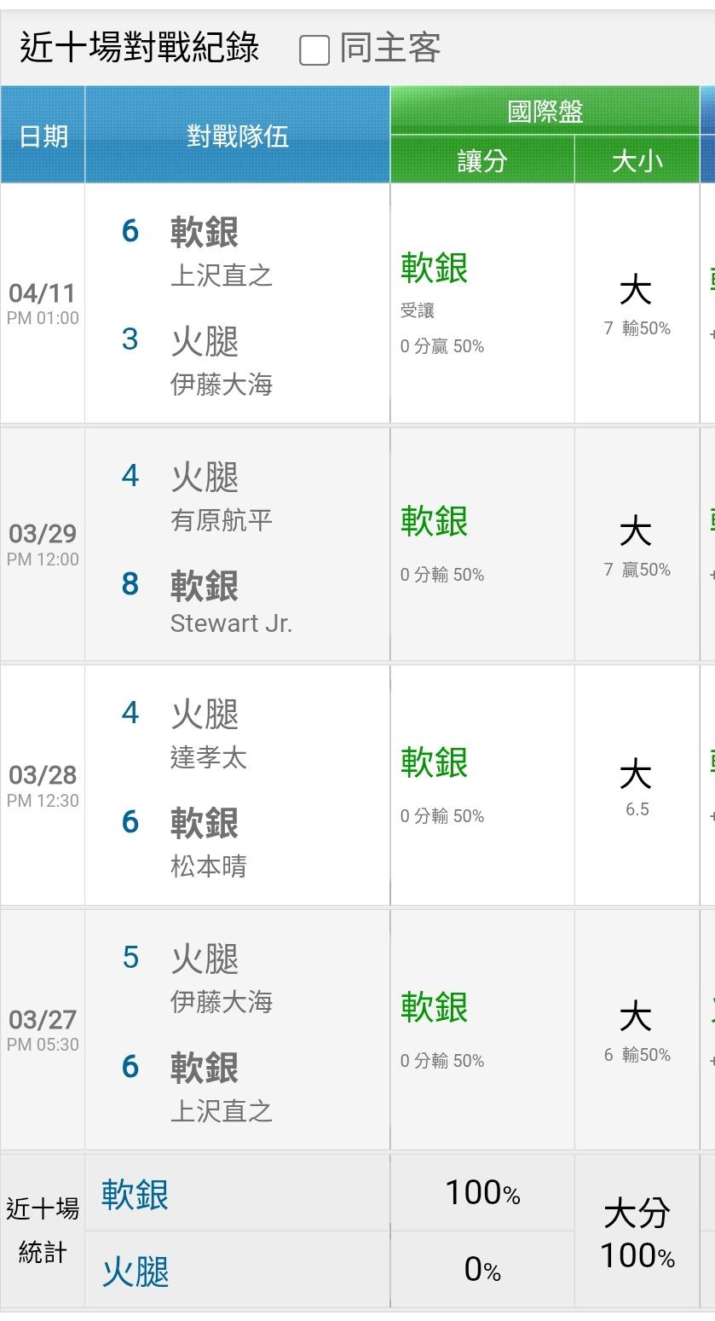Click the 大小 sub-column header
715x1321 pixels.
click(637, 160)
